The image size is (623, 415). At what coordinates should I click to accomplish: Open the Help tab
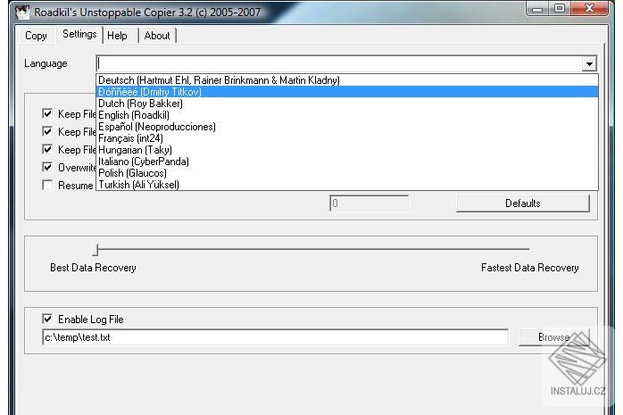tap(117, 36)
